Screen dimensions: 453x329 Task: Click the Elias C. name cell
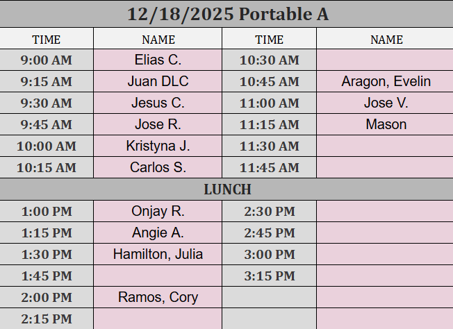158,60
